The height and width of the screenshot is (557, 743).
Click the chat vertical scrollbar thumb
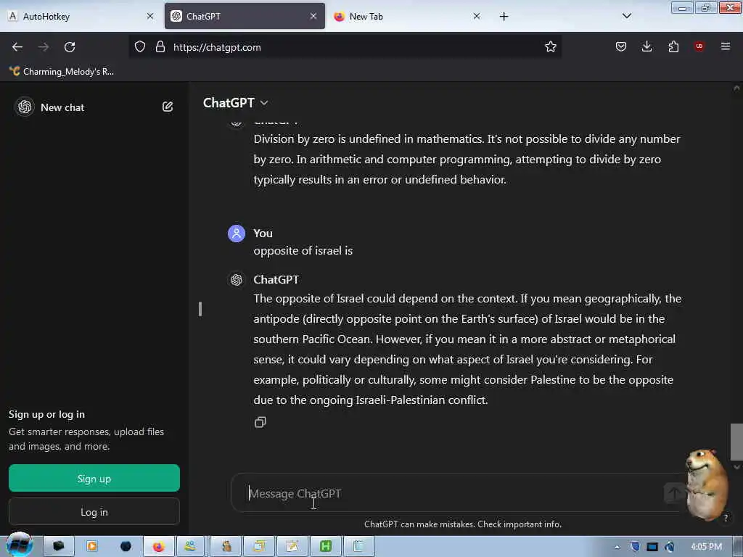(736, 442)
